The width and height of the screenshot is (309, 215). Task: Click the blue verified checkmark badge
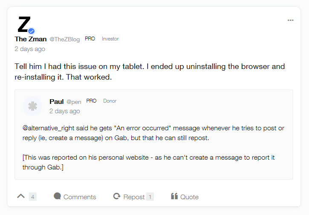click(x=32, y=31)
